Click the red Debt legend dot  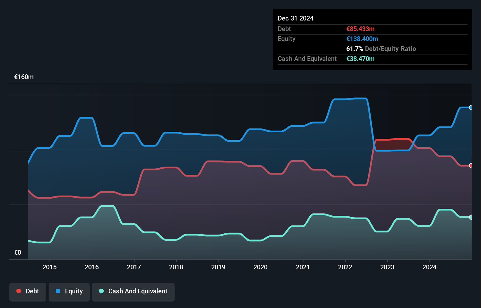[x=19, y=291]
